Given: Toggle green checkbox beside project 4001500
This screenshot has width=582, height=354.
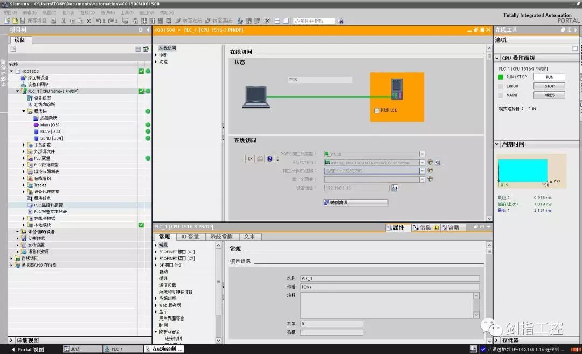Looking at the screenshot, I should pyautogui.click(x=141, y=71).
